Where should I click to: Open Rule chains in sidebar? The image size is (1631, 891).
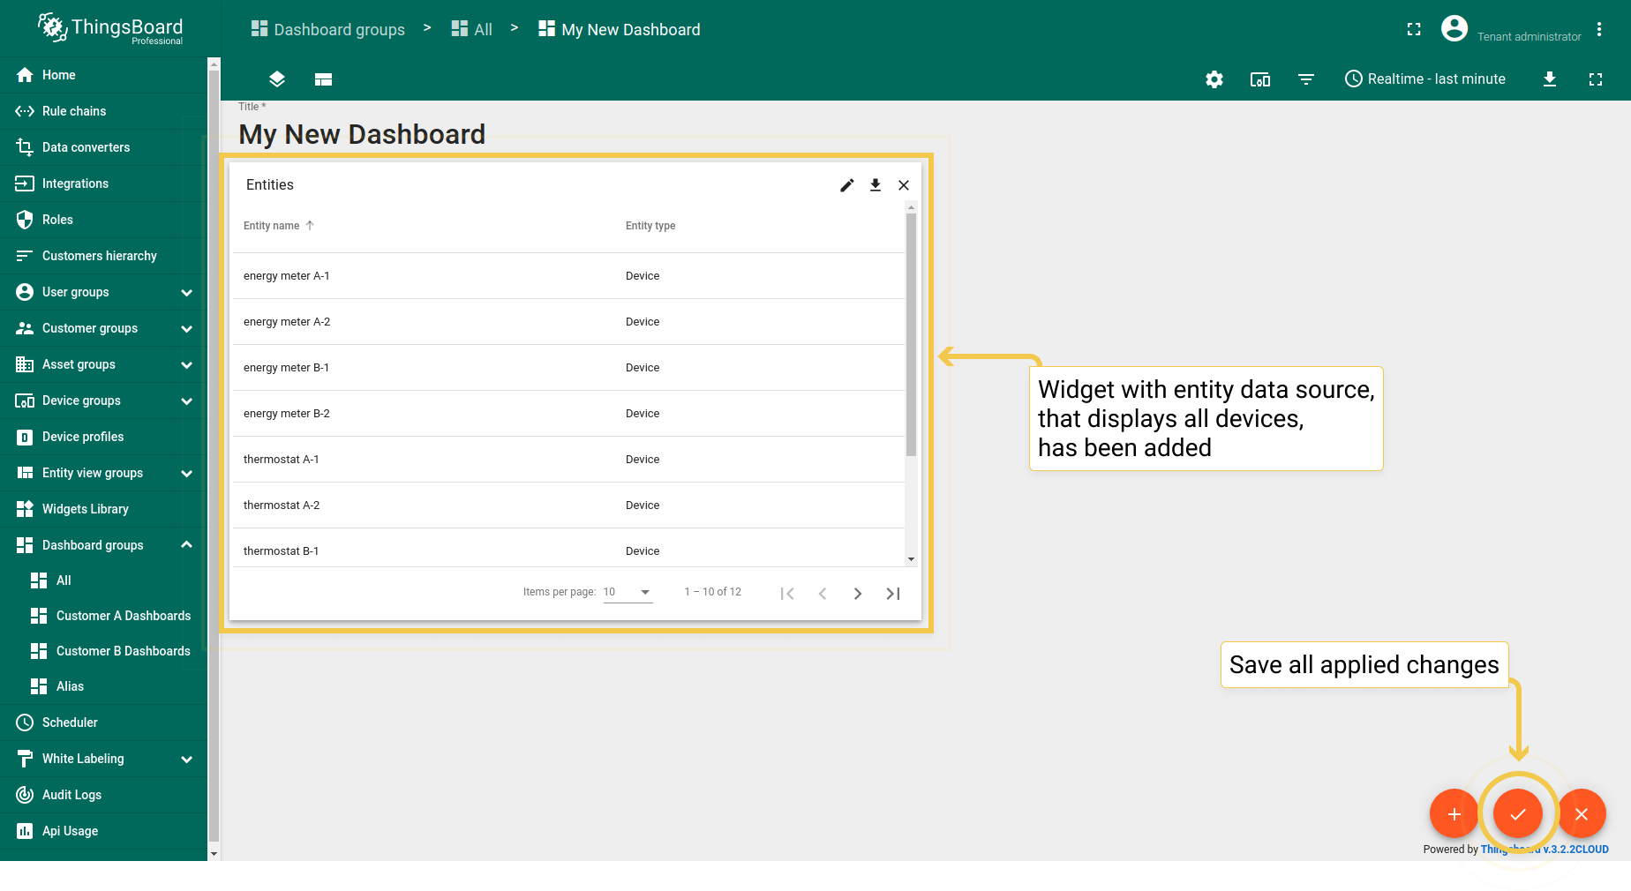click(x=103, y=111)
